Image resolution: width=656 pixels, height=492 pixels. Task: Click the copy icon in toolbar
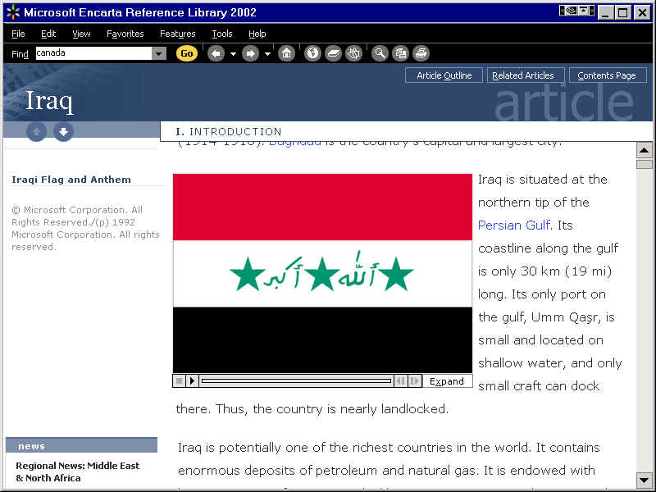click(400, 53)
